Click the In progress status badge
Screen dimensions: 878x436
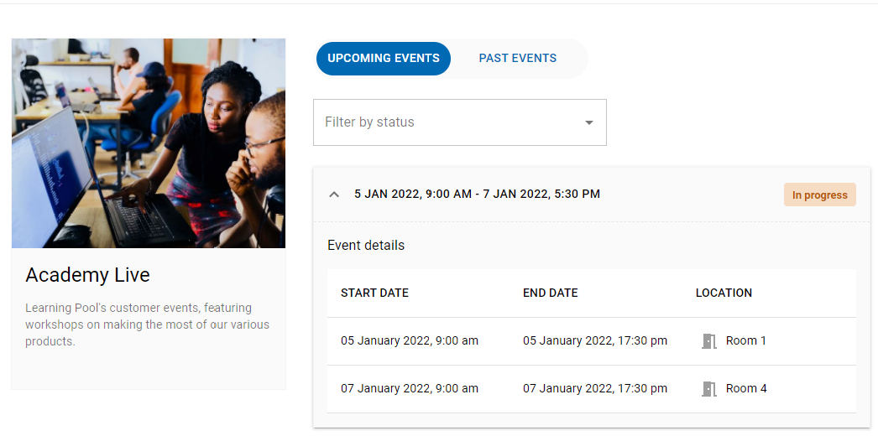pyautogui.click(x=819, y=195)
